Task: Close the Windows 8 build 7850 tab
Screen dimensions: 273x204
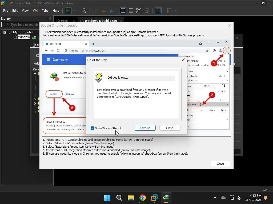Action: pos(121,20)
